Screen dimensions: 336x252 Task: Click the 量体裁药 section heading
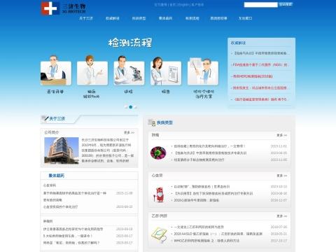click(x=56, y=176)
